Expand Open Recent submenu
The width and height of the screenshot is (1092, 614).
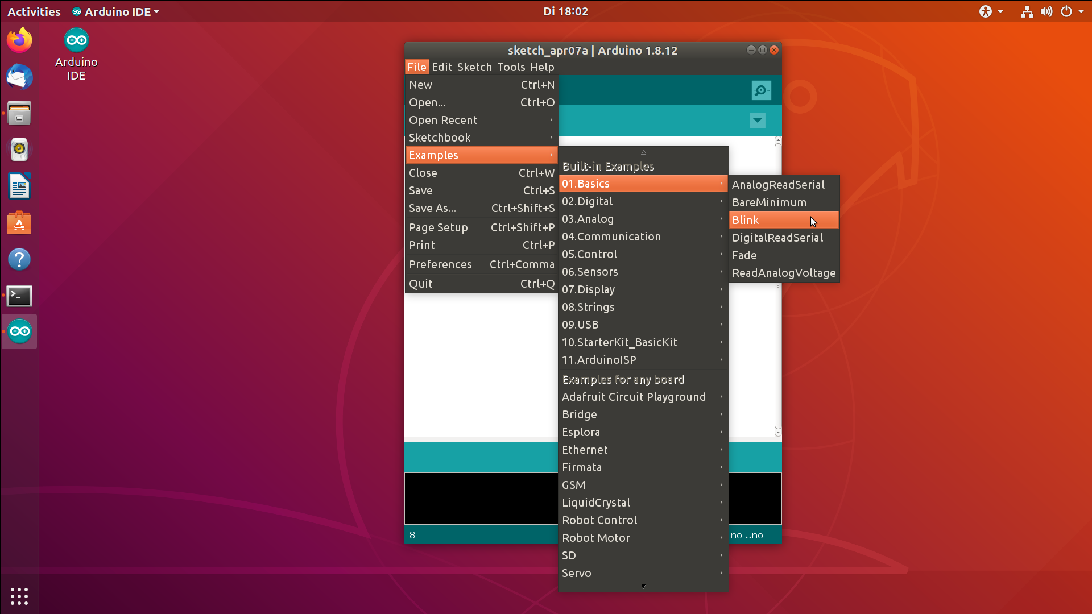(x=482, y=120)
